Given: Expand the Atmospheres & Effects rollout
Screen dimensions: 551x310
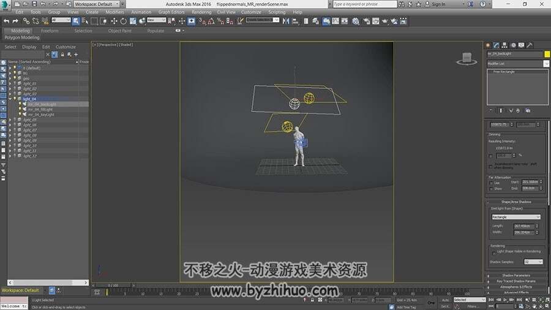Looking at the screenshot, I should click(516, 287).
